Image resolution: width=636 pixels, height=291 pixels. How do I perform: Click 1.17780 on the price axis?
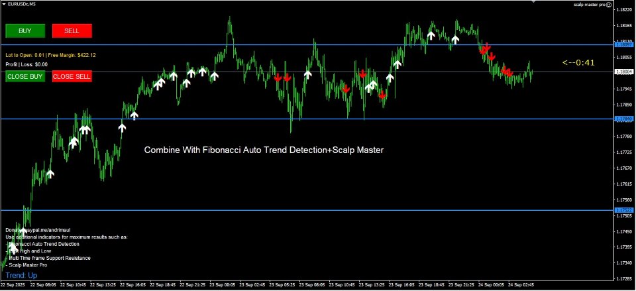pyautogui.click(x=624, y=137)
